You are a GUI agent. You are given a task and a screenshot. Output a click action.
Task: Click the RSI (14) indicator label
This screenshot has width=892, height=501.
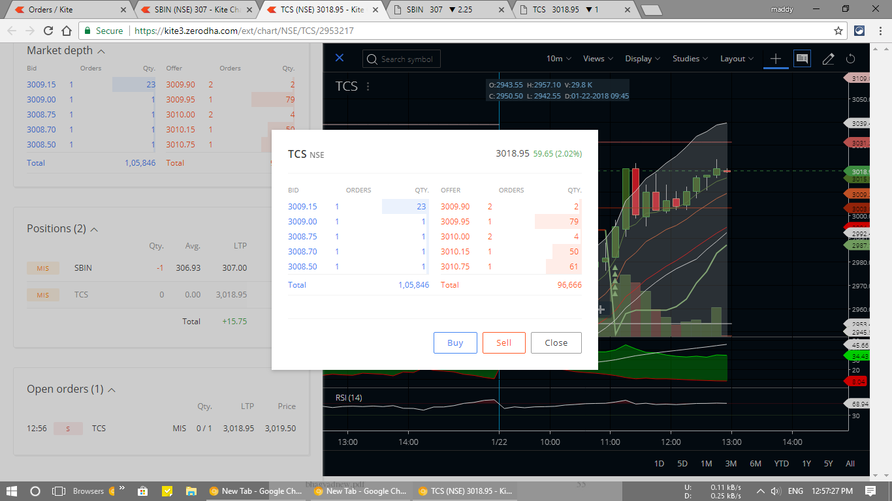349,397
